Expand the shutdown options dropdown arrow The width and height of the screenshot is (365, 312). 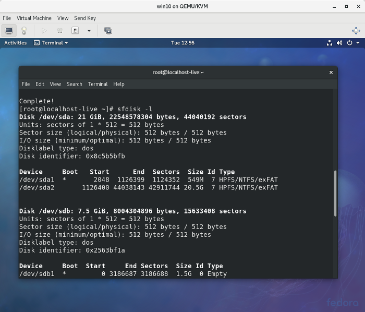[89, 31]
